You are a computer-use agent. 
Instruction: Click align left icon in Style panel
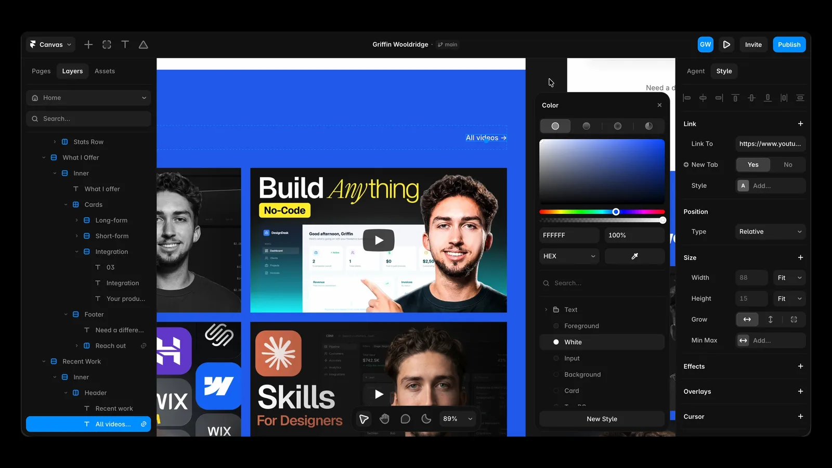click(687, 98)
